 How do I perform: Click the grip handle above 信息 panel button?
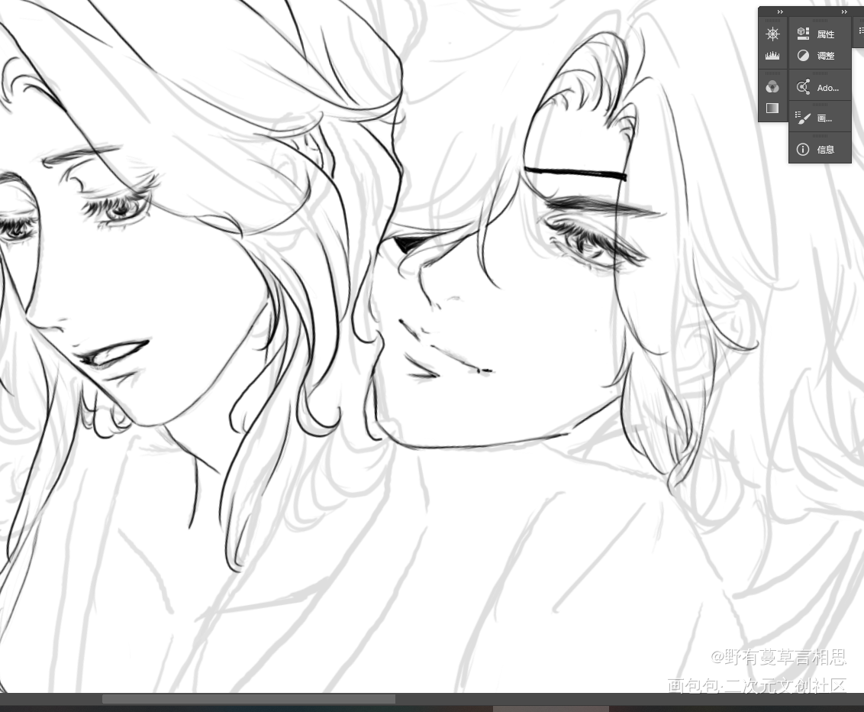(819, 136)
